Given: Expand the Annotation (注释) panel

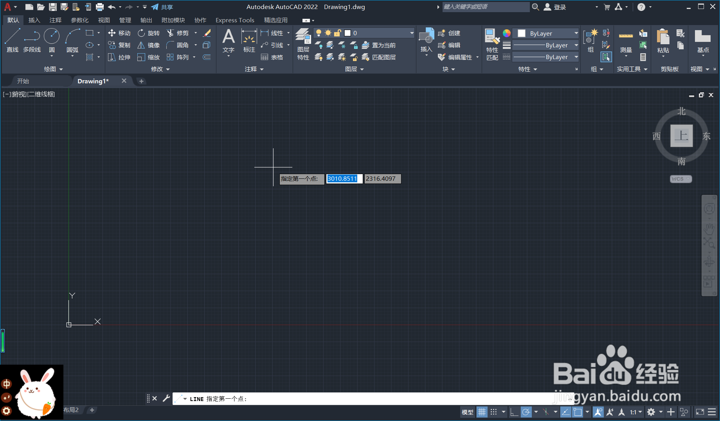Looking at the screenshot, I should tap(254, 69).
